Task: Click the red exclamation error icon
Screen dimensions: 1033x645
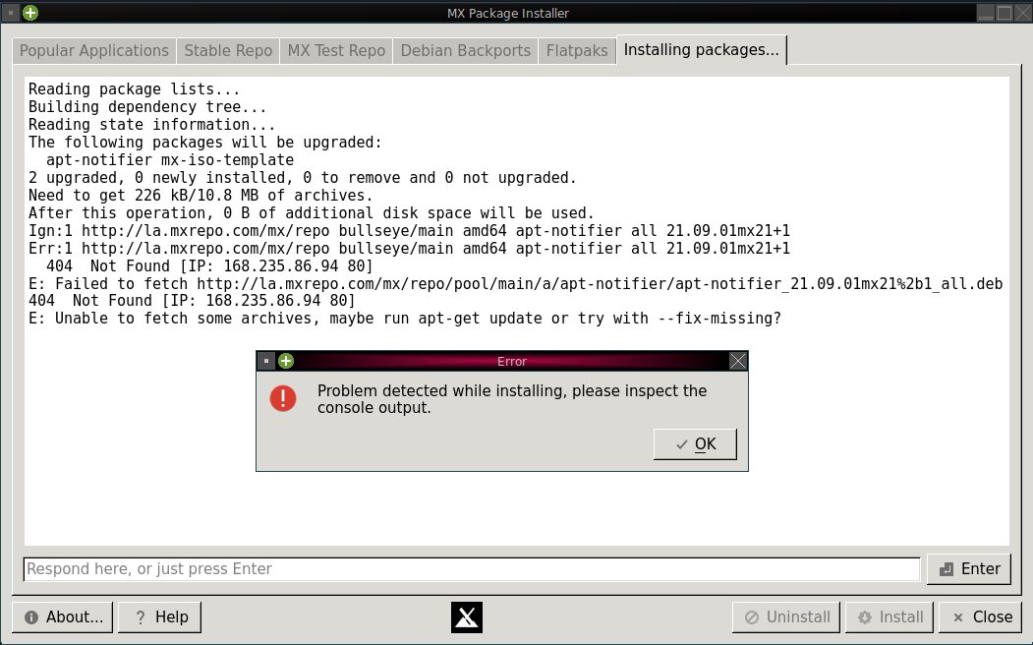Action: click(283, 398)
